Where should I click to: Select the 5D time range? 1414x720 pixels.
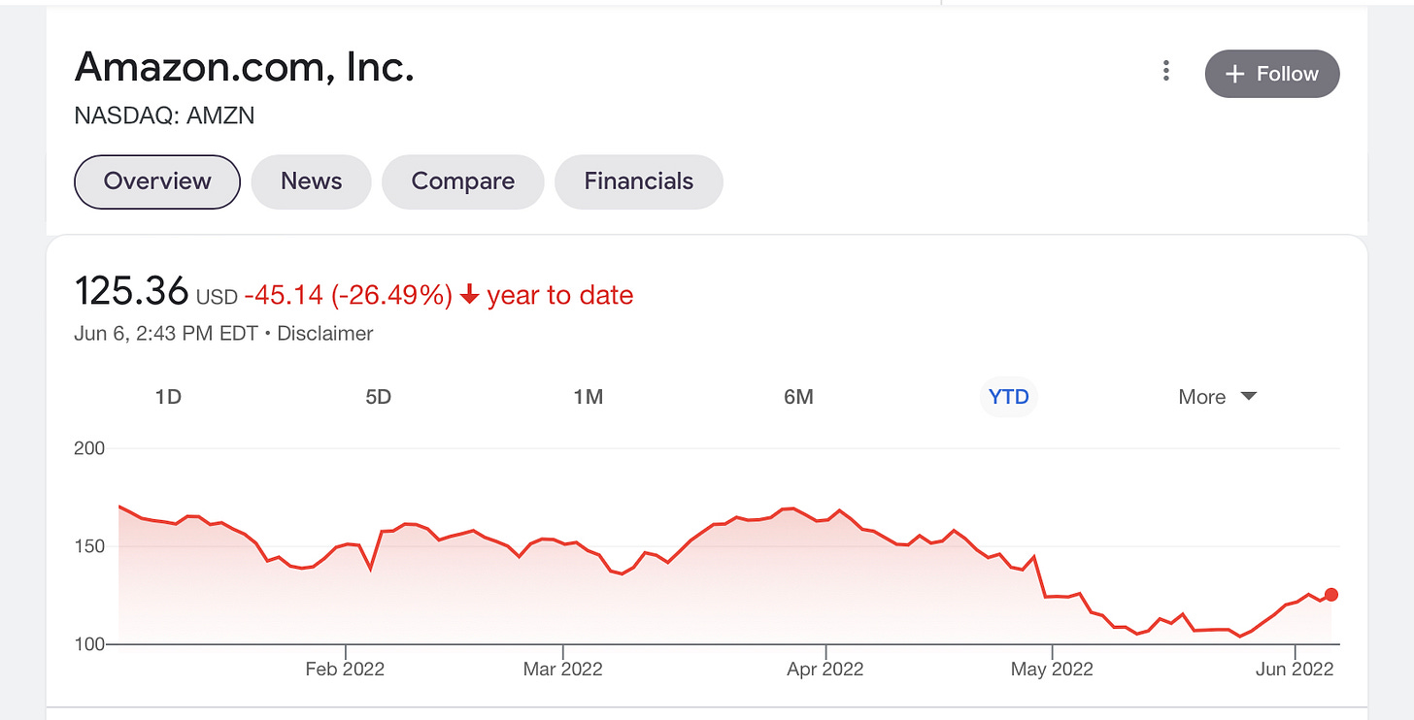[379, 396]
